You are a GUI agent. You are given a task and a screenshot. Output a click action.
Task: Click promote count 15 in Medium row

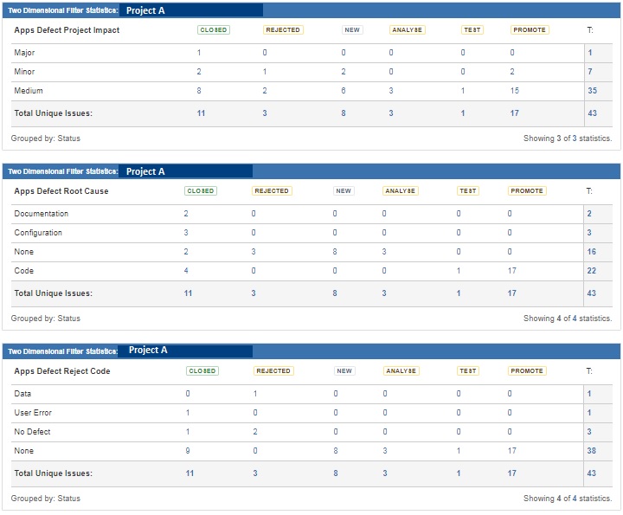pos(515,91)
